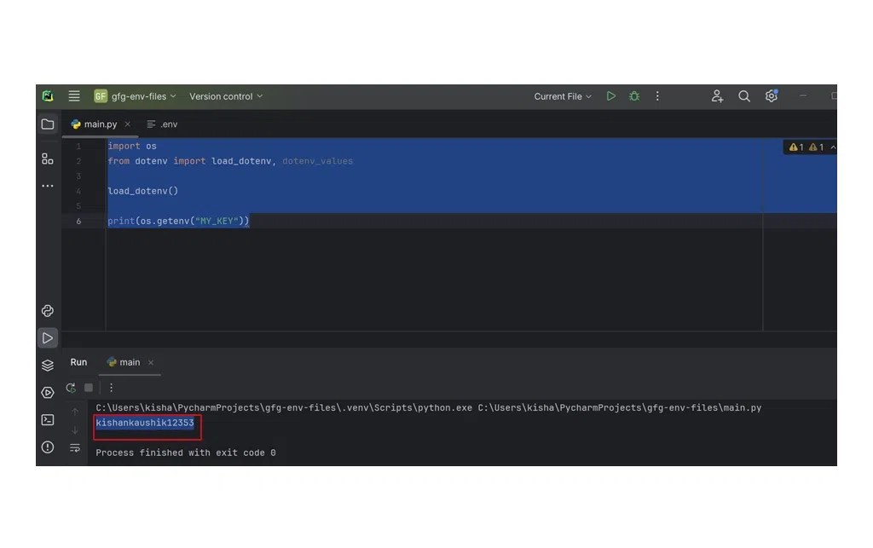The image size is (873, 548).
Task: Open the Problems tool window icon
Action: pos(47,447)
